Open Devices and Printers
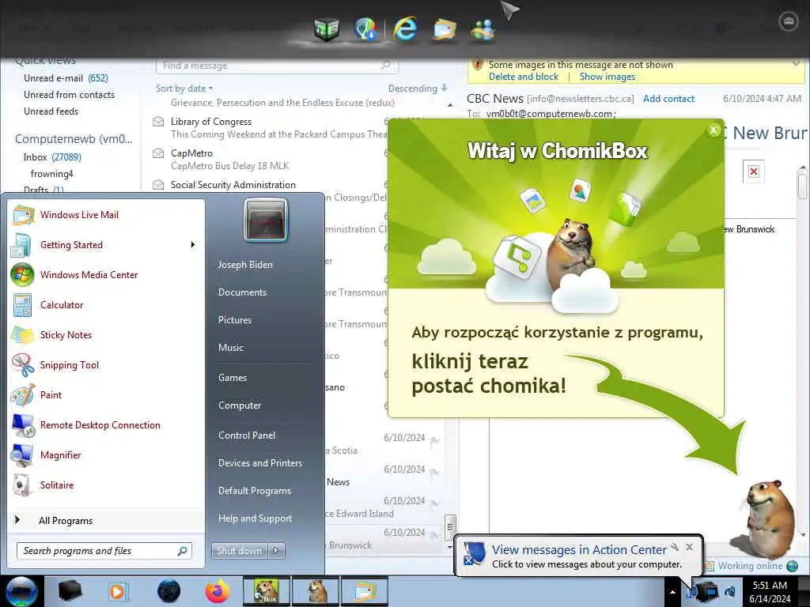810x607 pixels. pyautogui.click(x=259, y=463)
